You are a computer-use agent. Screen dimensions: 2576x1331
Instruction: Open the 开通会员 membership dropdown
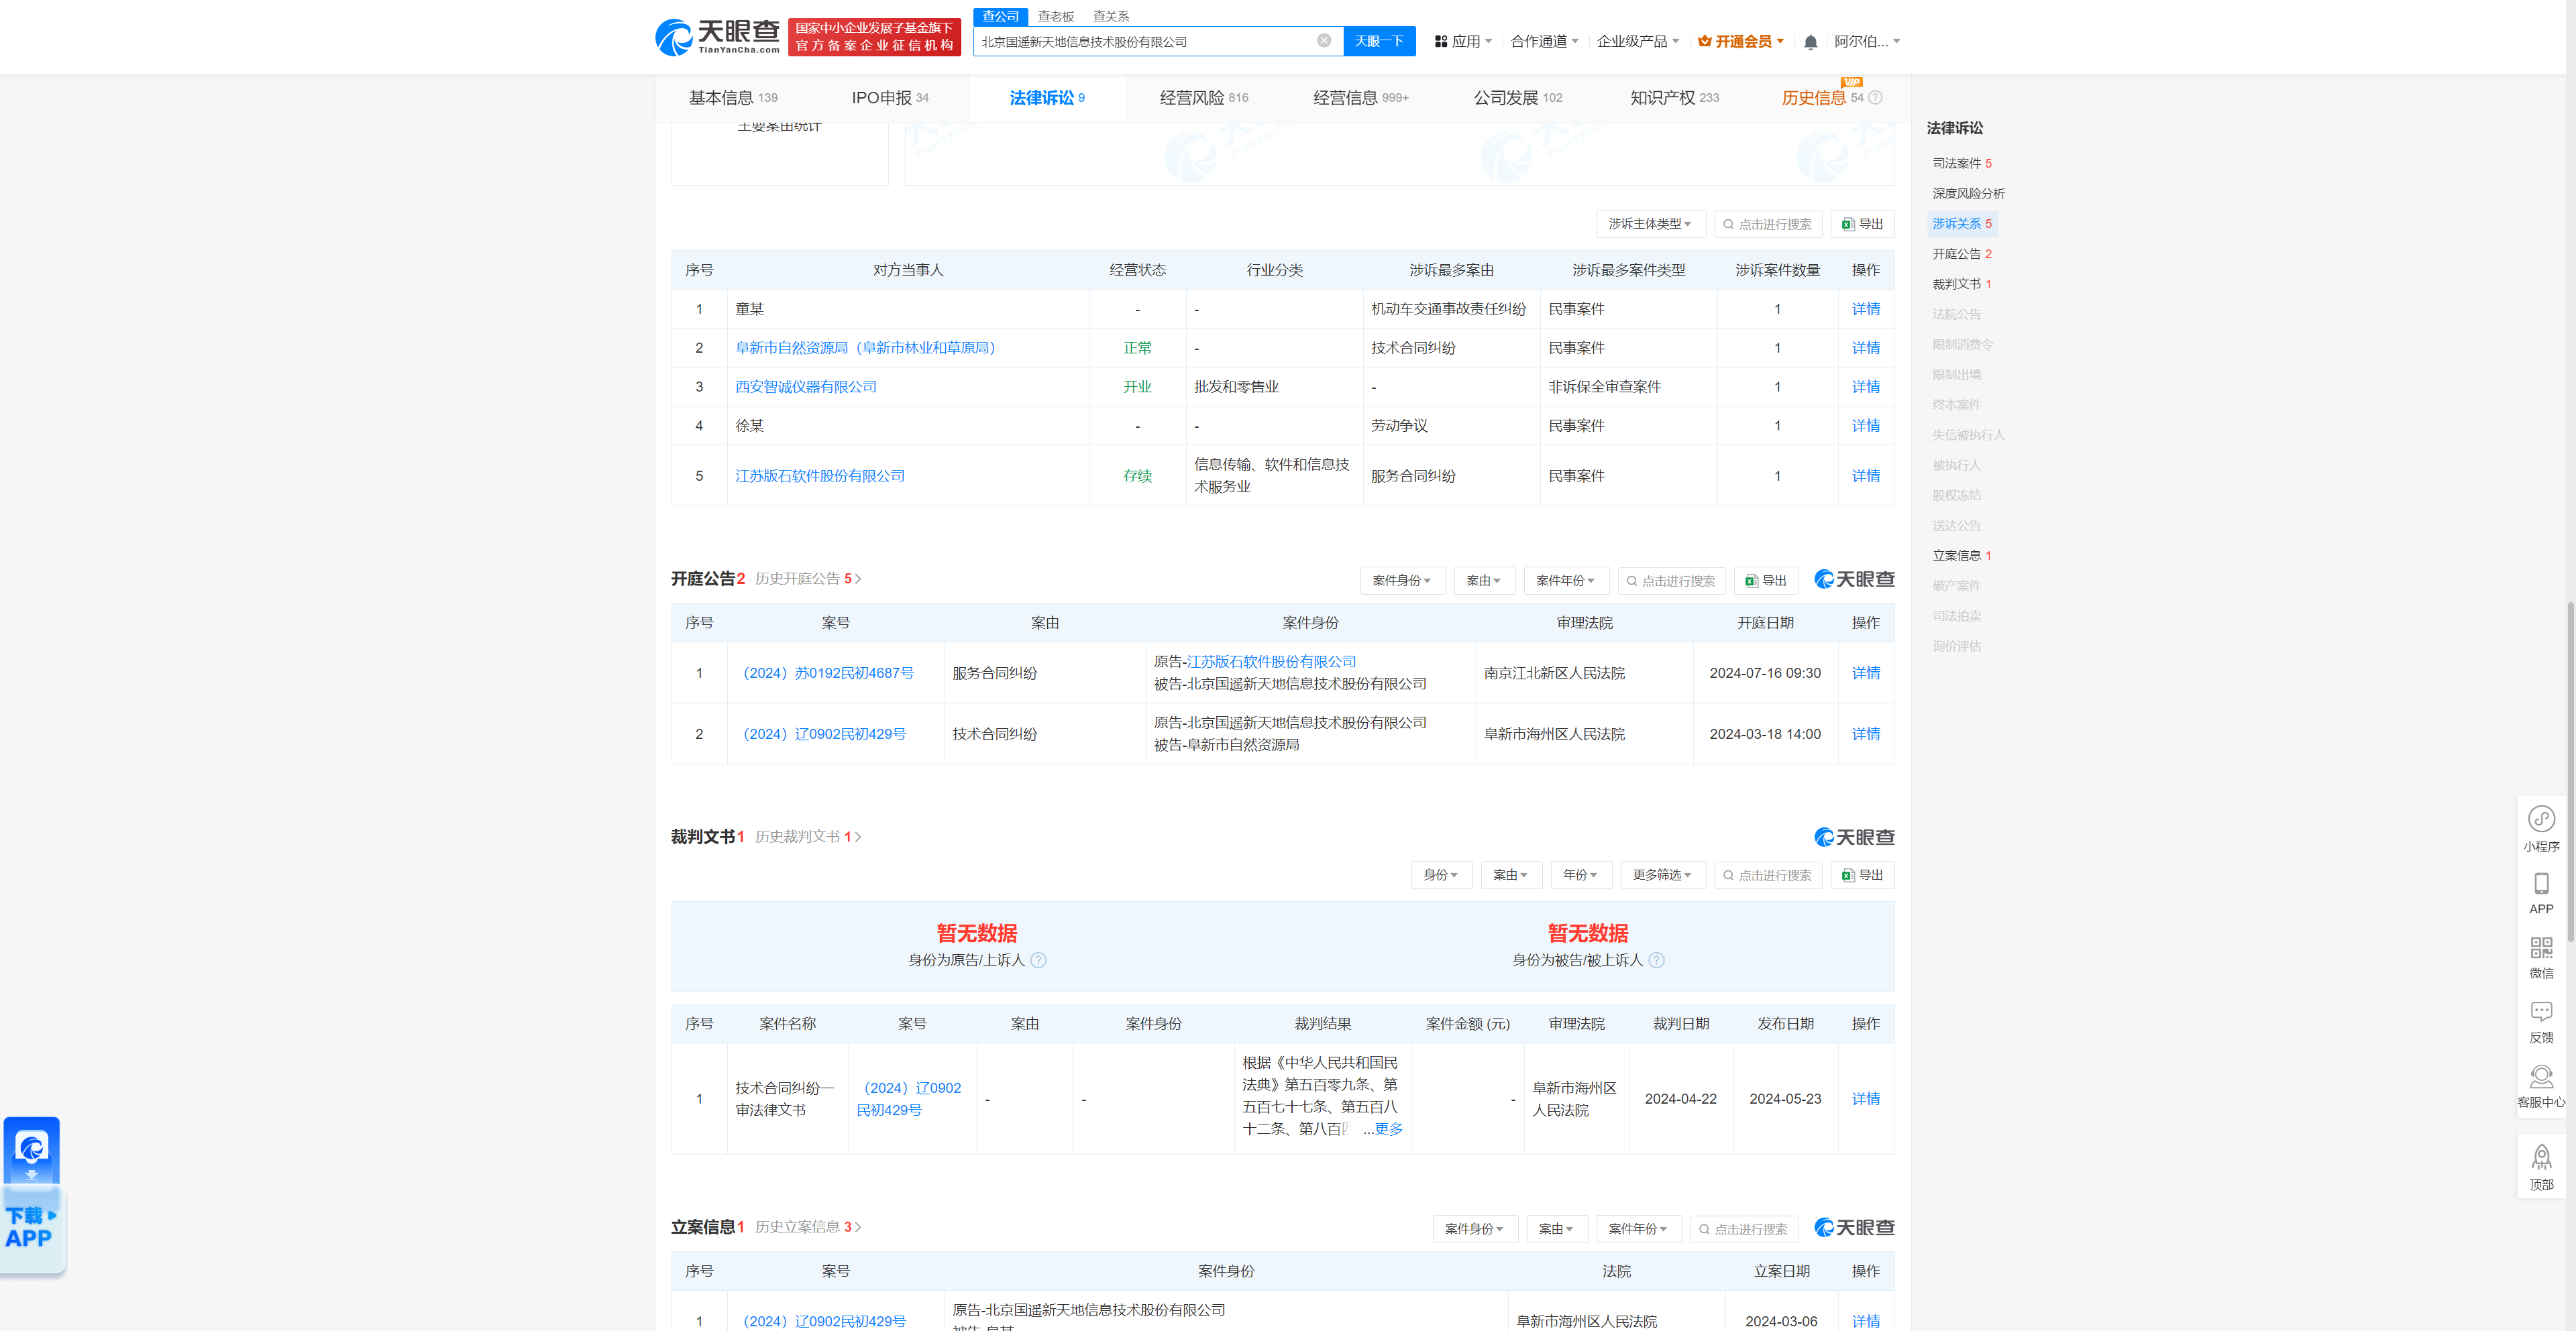pos(1740,41)
